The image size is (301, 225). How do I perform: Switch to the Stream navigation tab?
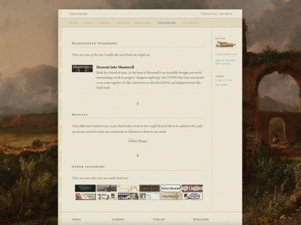[x=123, y=23]
